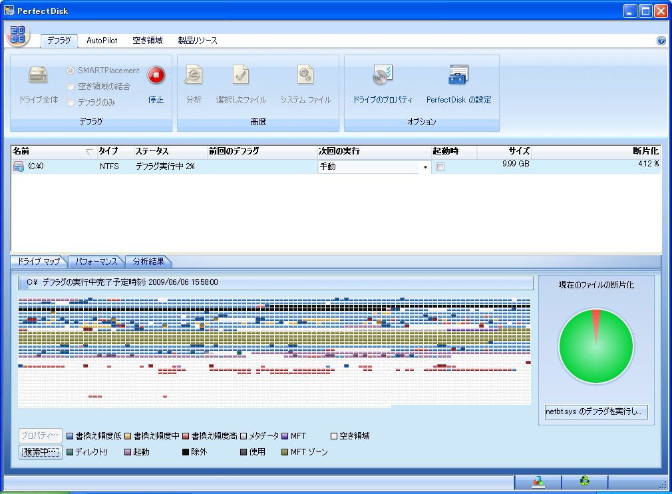Click the 空き領域 white legend swatch
This screenshot has width=672, height=494.
[x=334, y=436]
